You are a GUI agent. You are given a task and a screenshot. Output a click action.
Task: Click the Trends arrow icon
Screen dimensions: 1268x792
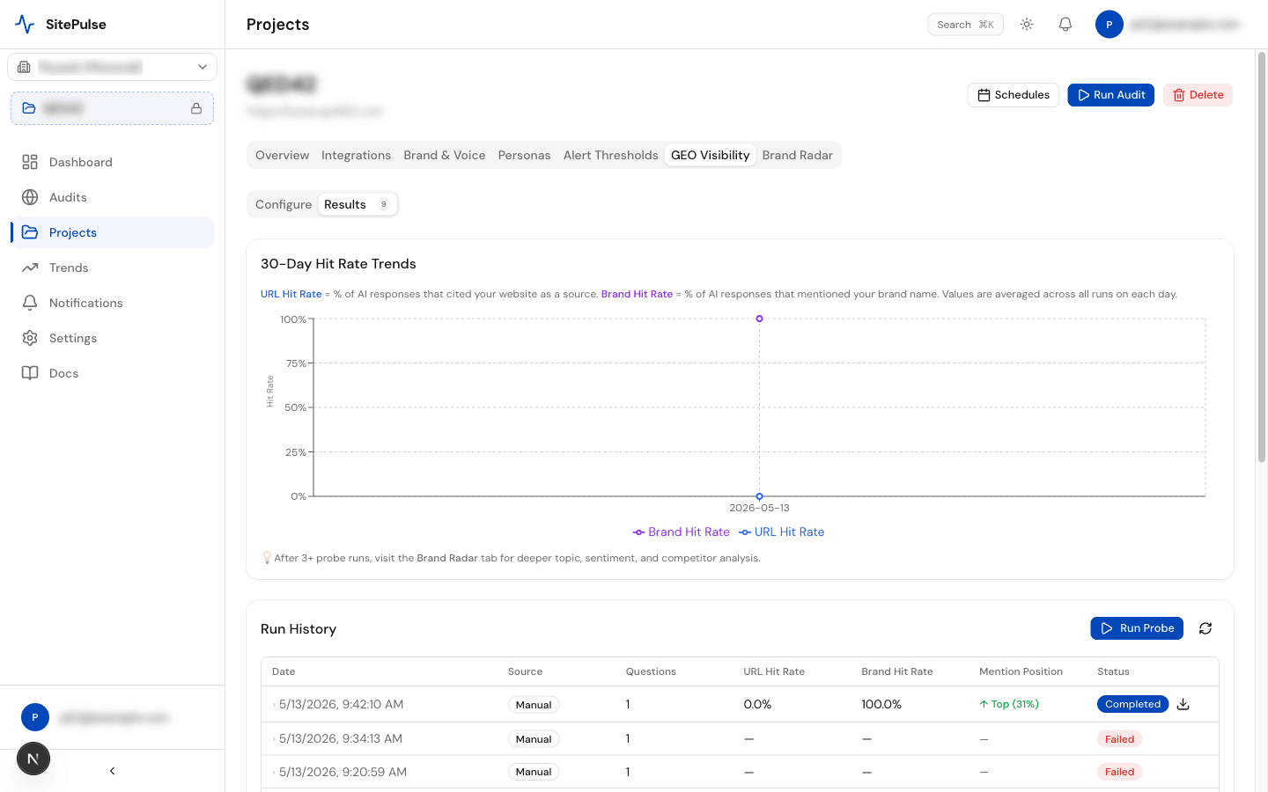[30, 268]
